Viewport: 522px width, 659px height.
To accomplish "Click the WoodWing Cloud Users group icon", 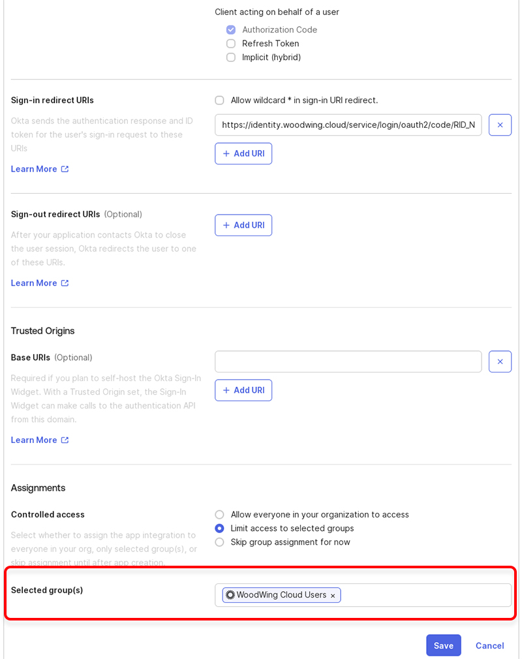I will (x=230, y=595).
